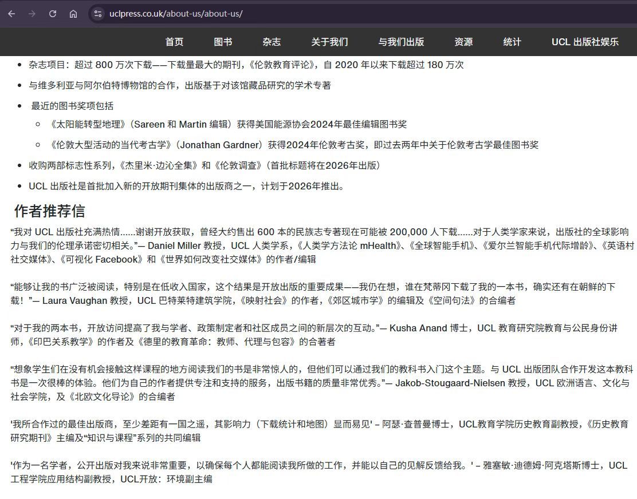Reload the current page
Viewport: 637px width, 499px height.
(x=53, y=14)
